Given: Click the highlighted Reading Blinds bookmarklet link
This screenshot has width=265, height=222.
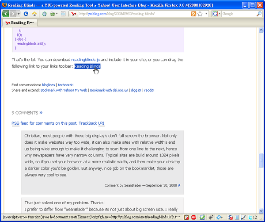Looking at the screenshot, I should coord(87,66).
